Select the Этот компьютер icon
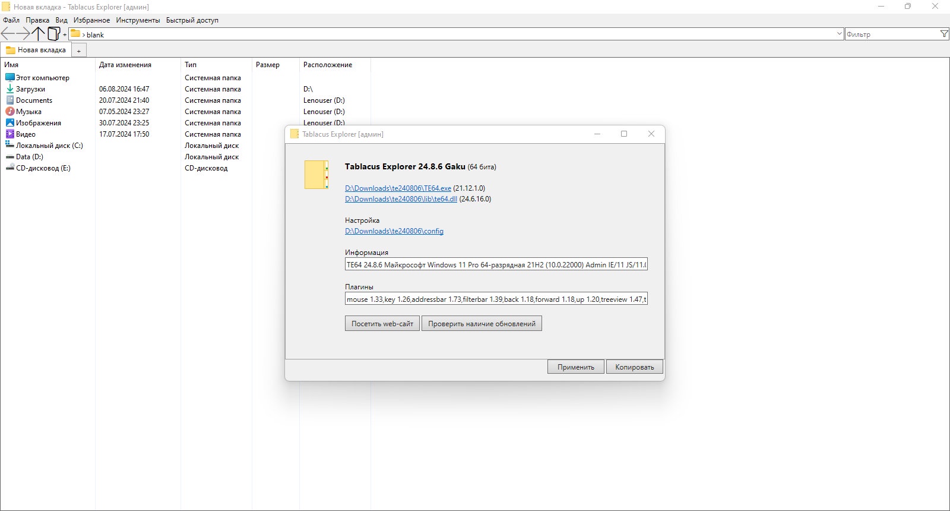The width and height of the screenshot is (950, 511). pyautogui.click(x=9, y=78)
